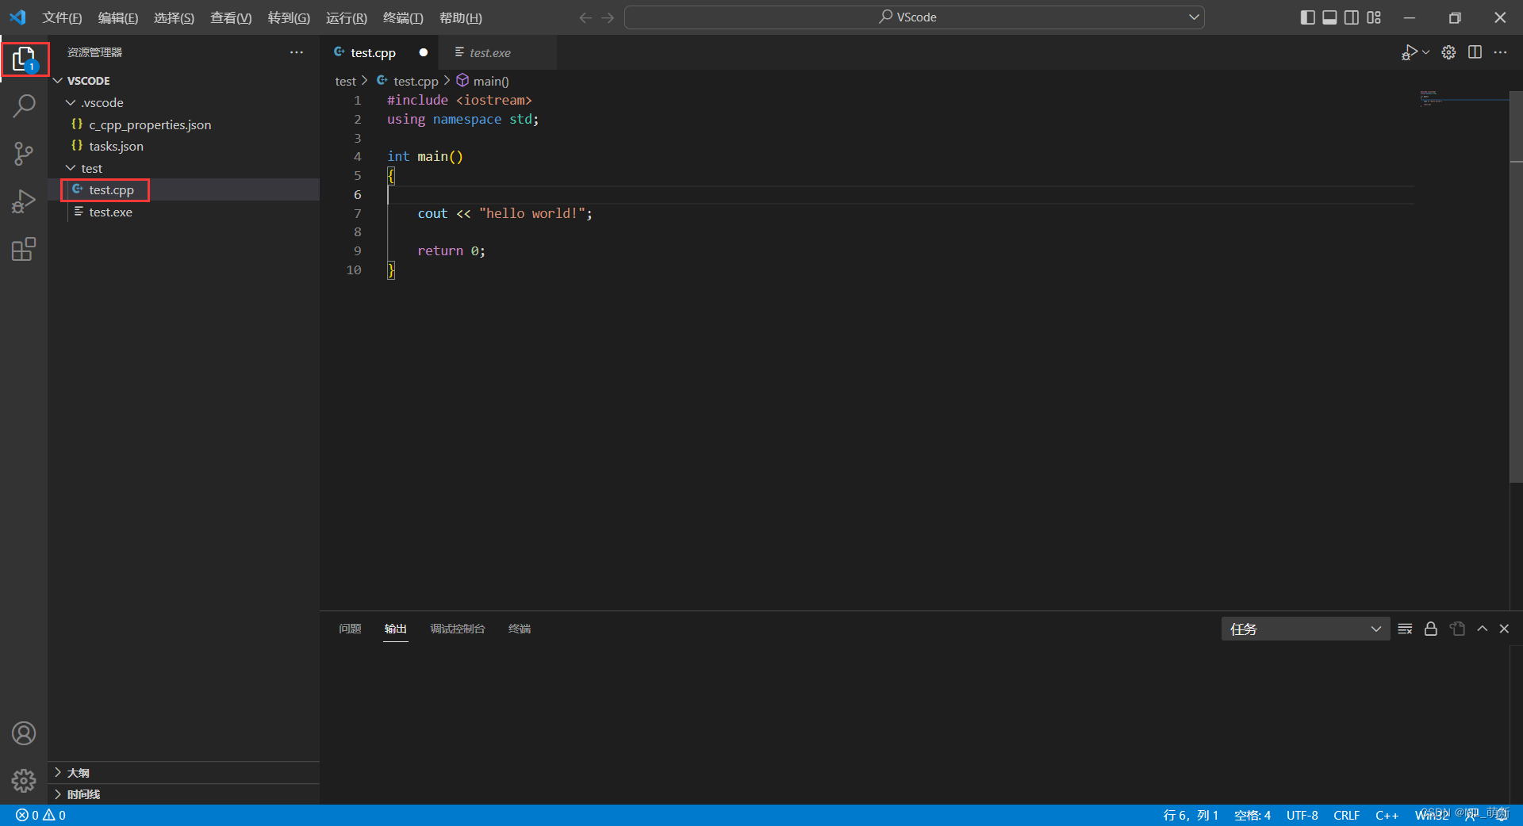Open command center dropdown chevron

tap(1194, 17)
